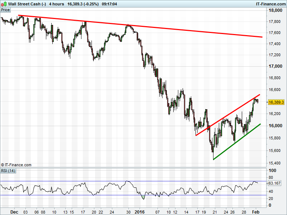The height and width of the screenshot is (215, 287).
Task: Click the RSI (14) indicator label
Action: pyautogui.click(x=8, y=171)
